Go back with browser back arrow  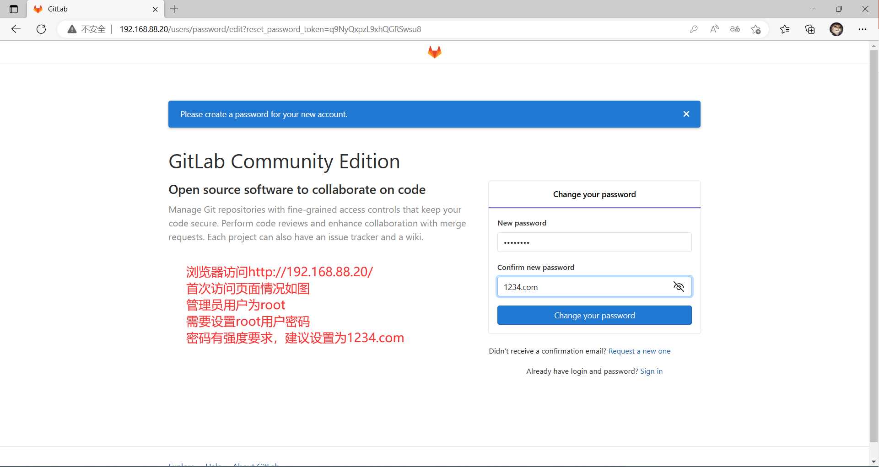tap(16, 29)
